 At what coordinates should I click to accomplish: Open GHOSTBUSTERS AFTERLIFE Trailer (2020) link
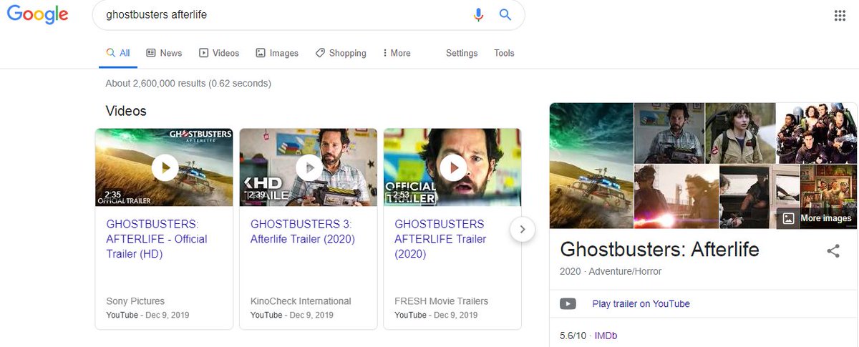pyautogui.click(x=441, y=239)
